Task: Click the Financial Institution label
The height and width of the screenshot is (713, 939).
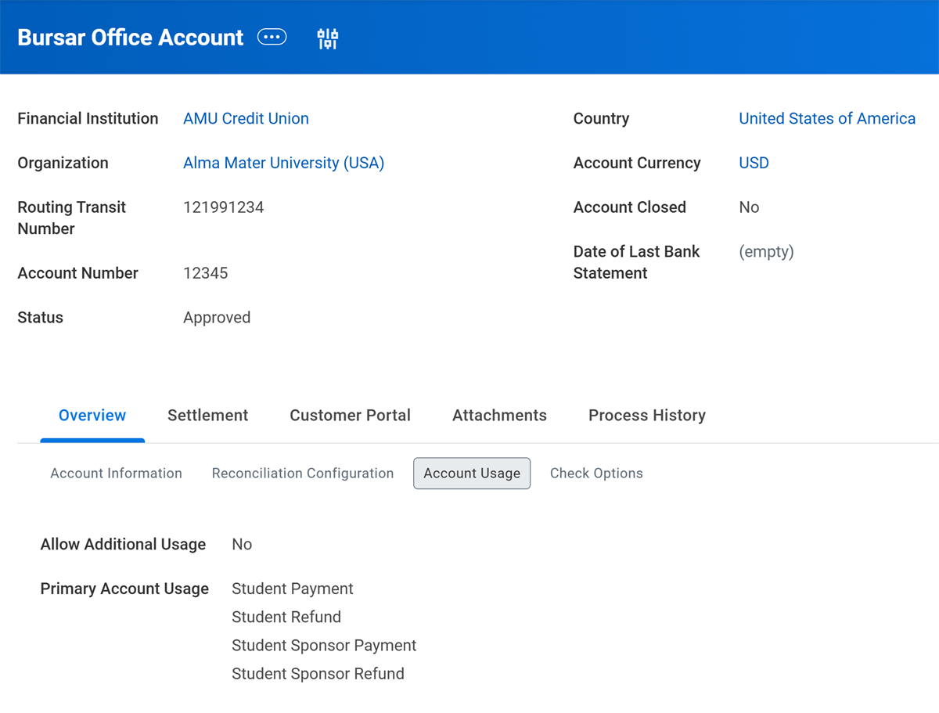Action: 88,119
